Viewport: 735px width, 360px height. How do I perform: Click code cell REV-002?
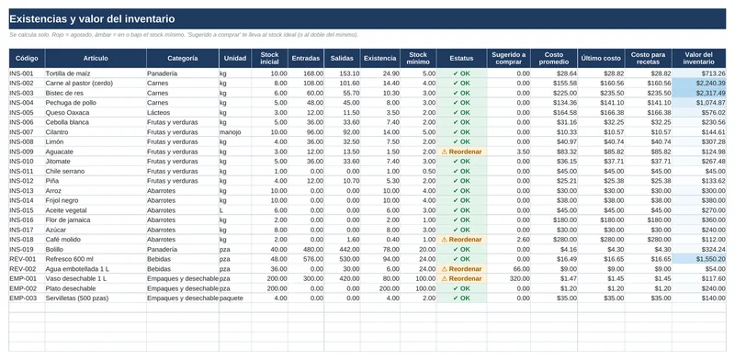(x=27, y=268)
